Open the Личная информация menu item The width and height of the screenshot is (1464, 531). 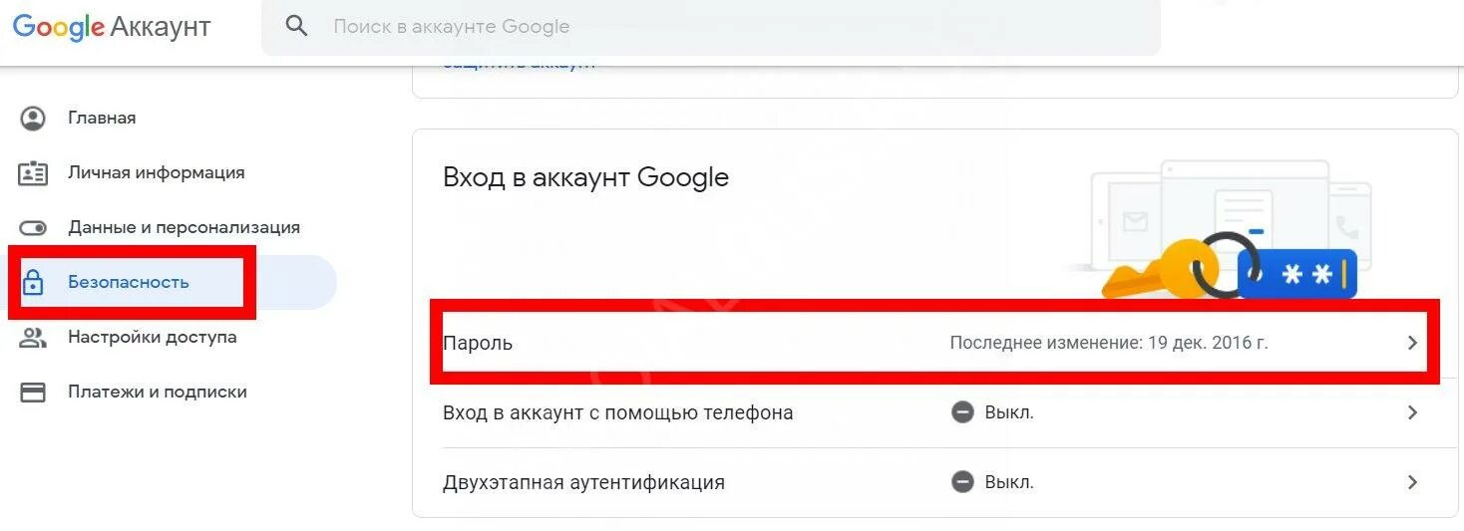click(x=156, y=173)
